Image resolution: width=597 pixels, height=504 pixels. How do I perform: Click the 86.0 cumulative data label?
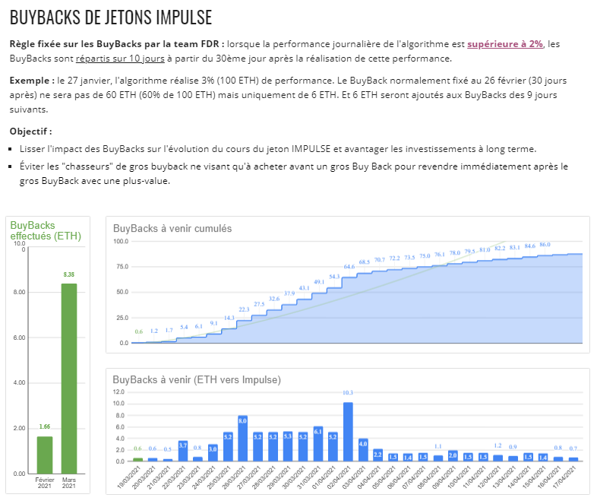tap(545, 245)
